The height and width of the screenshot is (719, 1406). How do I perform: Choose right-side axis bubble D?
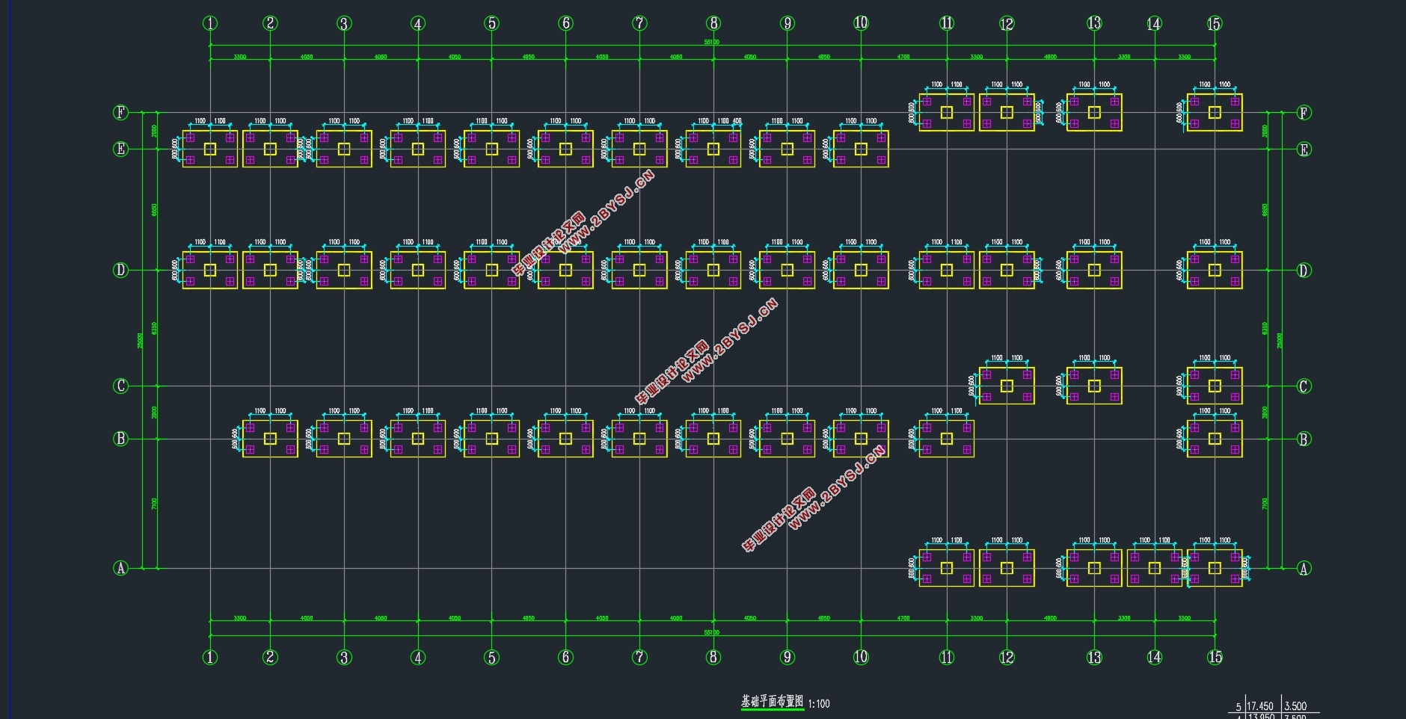point(1304,270)
